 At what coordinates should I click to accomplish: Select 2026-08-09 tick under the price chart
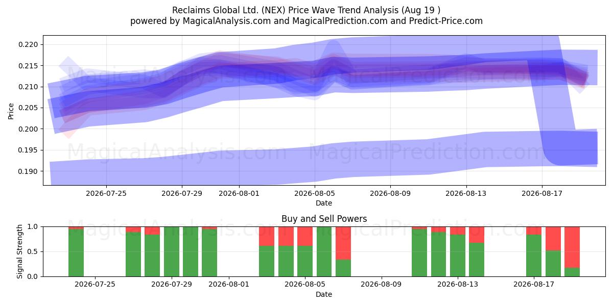tap(390, 193)
